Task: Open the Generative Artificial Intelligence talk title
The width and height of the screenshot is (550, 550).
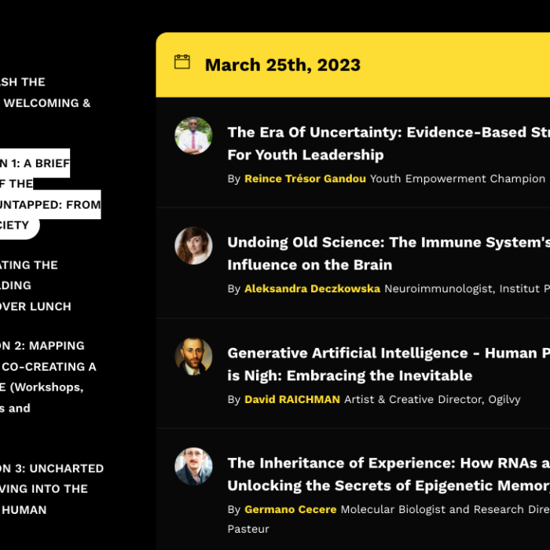Action: point(389,364)
